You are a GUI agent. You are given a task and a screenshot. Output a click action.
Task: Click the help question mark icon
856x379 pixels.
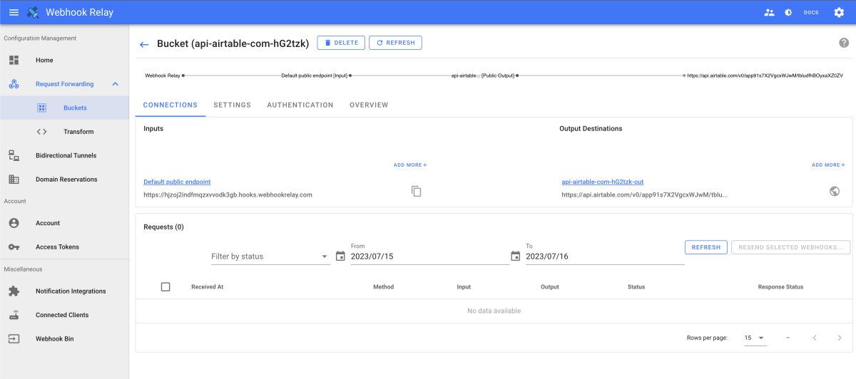[844, 43]
